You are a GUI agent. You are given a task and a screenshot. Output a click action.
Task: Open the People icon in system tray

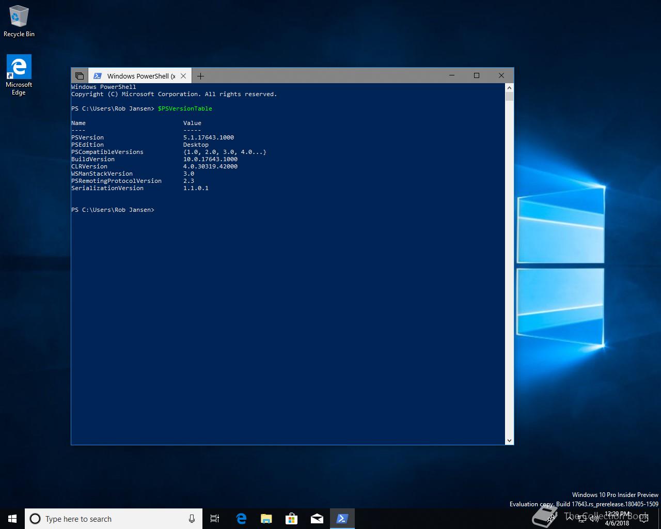pos(550,519)
